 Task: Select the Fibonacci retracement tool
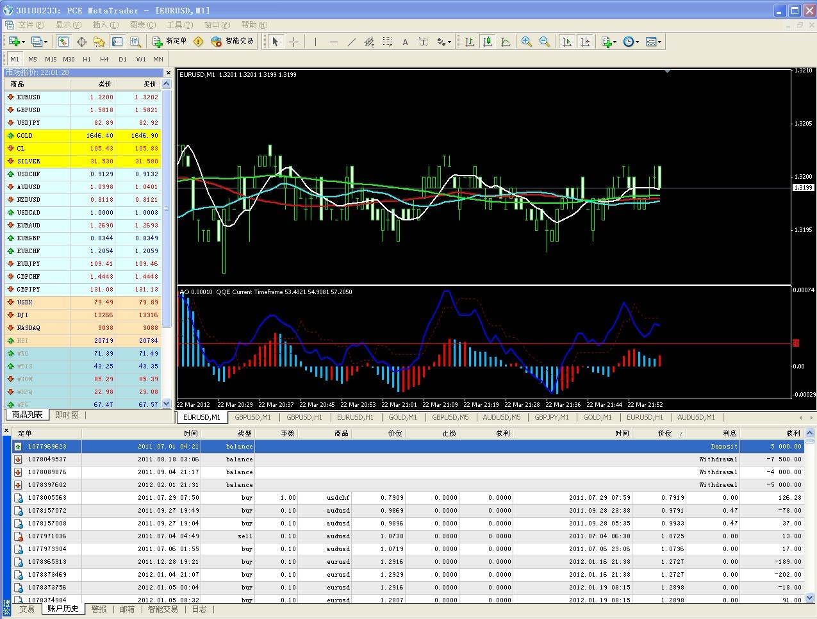tap(387, 42)
